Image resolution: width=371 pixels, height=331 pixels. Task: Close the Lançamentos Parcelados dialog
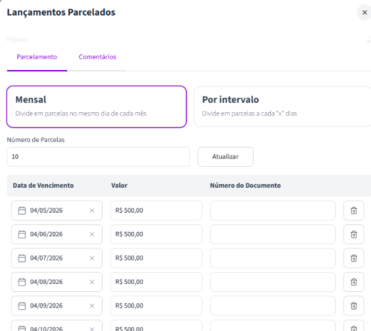click(364, 12)
